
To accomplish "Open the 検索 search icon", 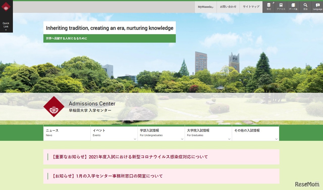I will pyautogui.click(x=305, y=7).
